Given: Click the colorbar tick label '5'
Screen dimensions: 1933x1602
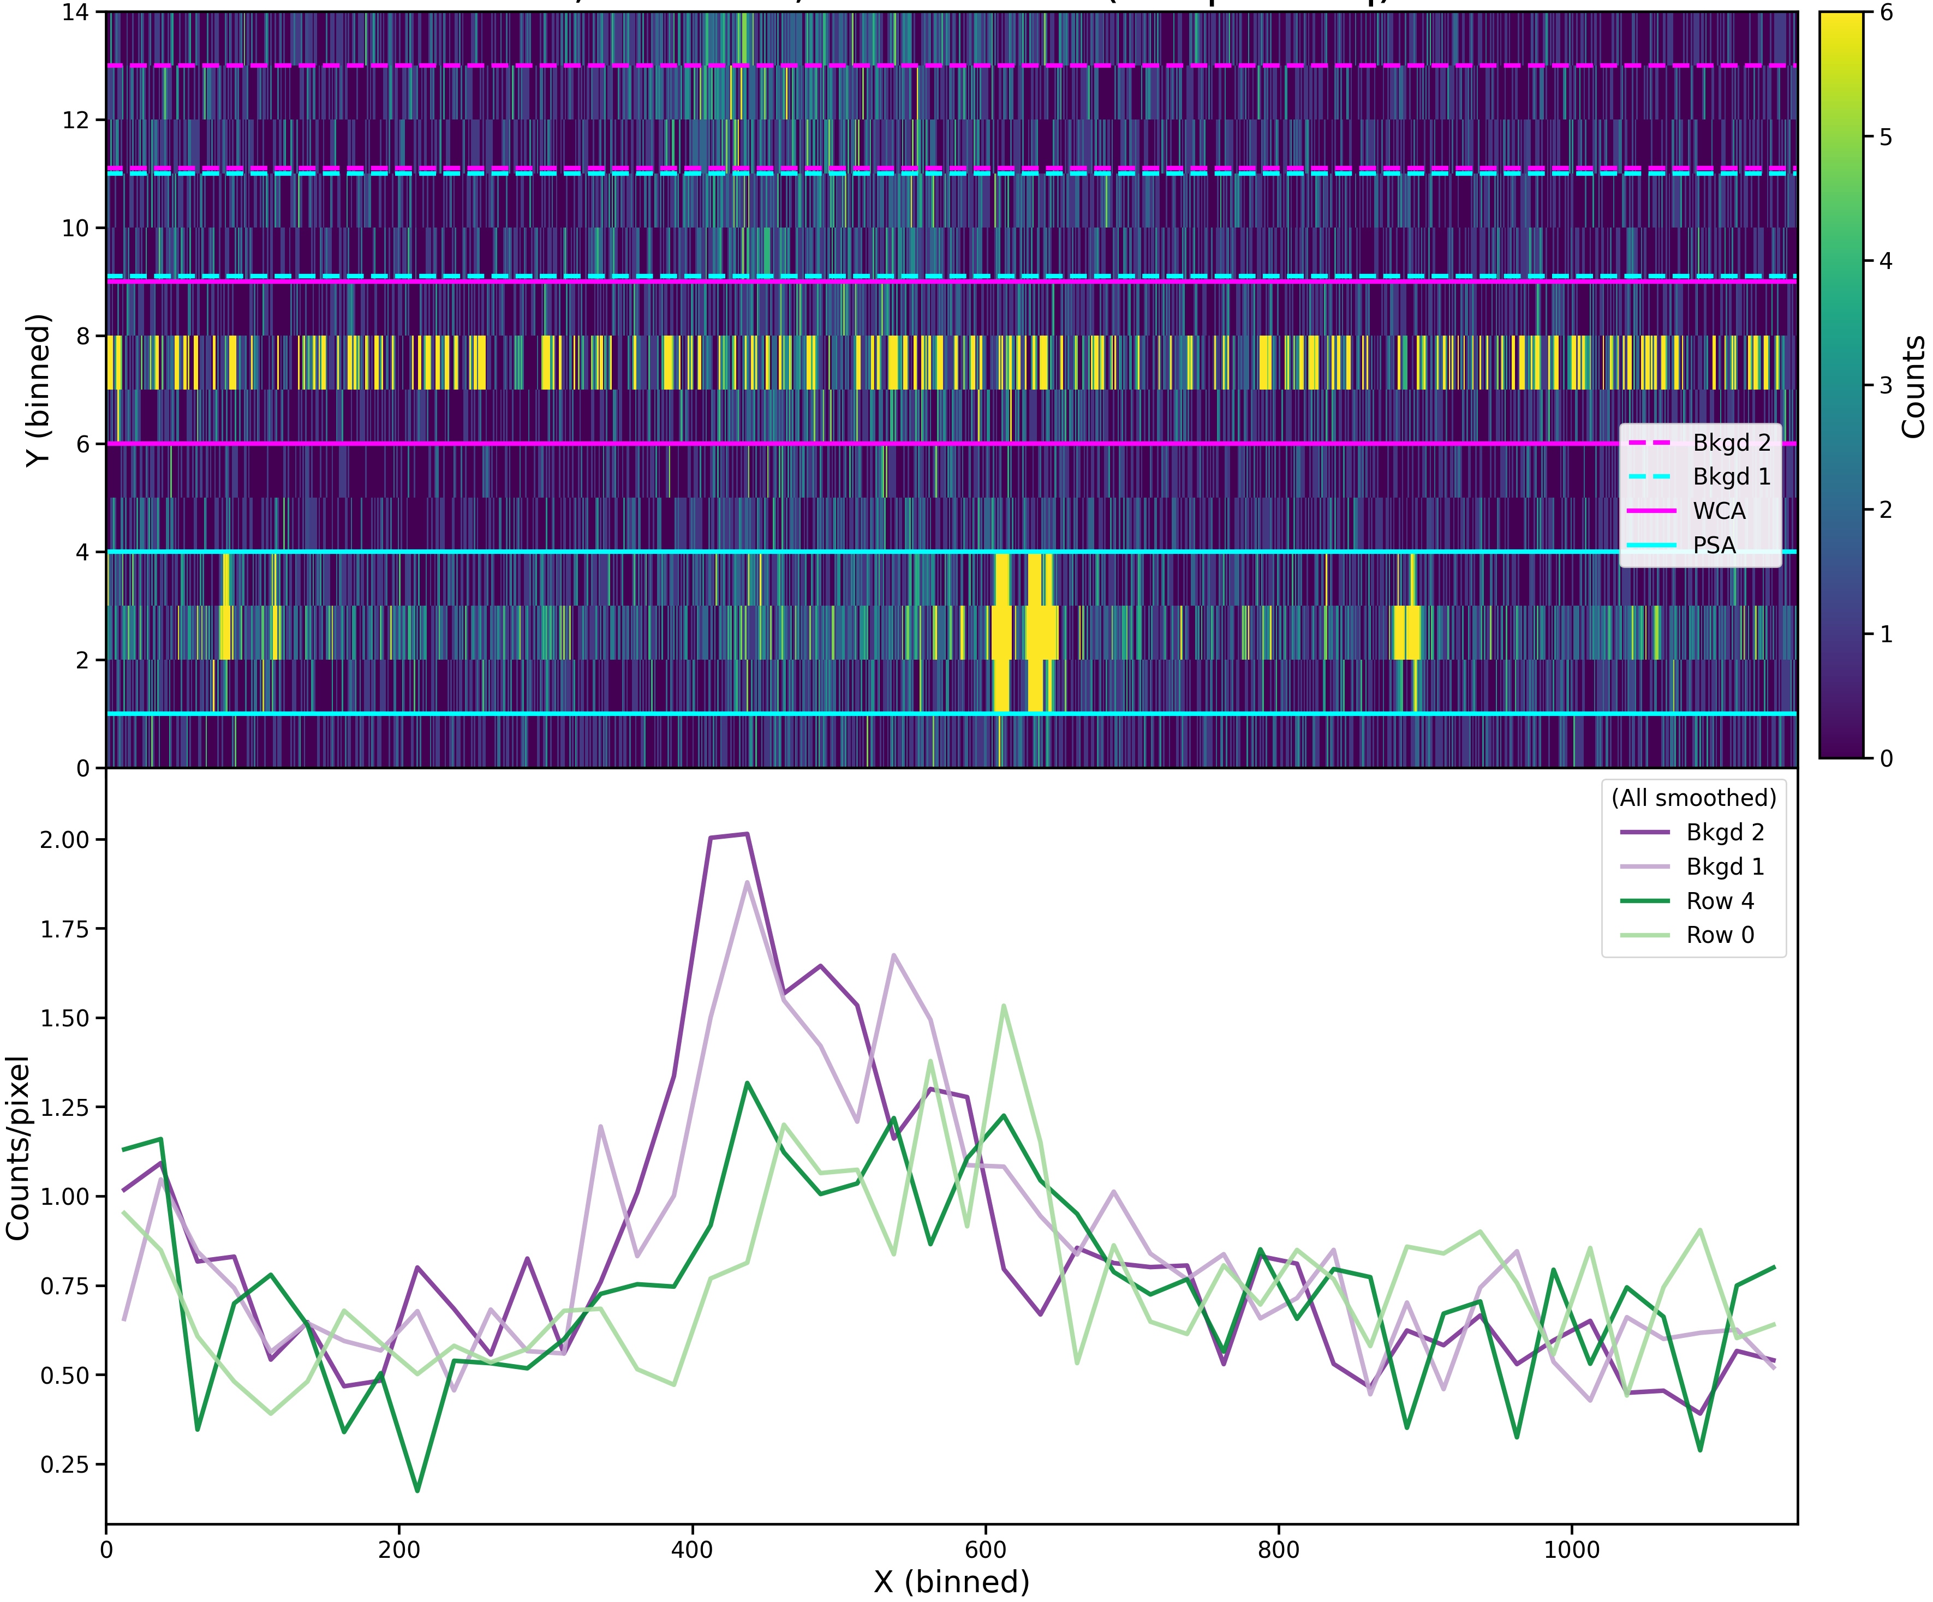Looking at the screenshot, I should click(x=1886, y=137).
